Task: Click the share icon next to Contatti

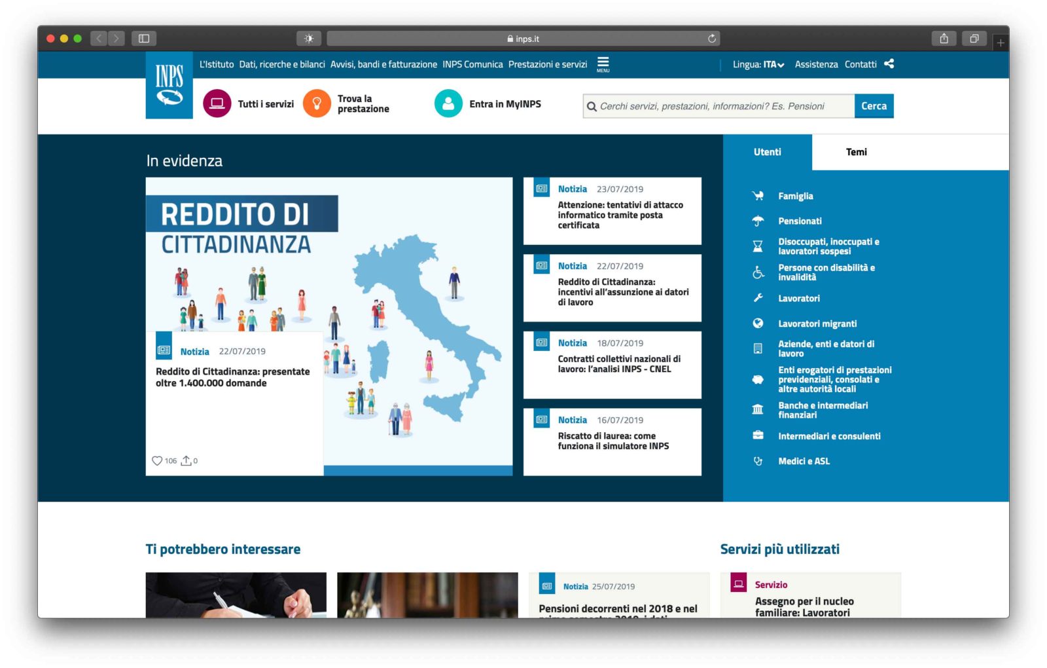Action: coord(889,64)
